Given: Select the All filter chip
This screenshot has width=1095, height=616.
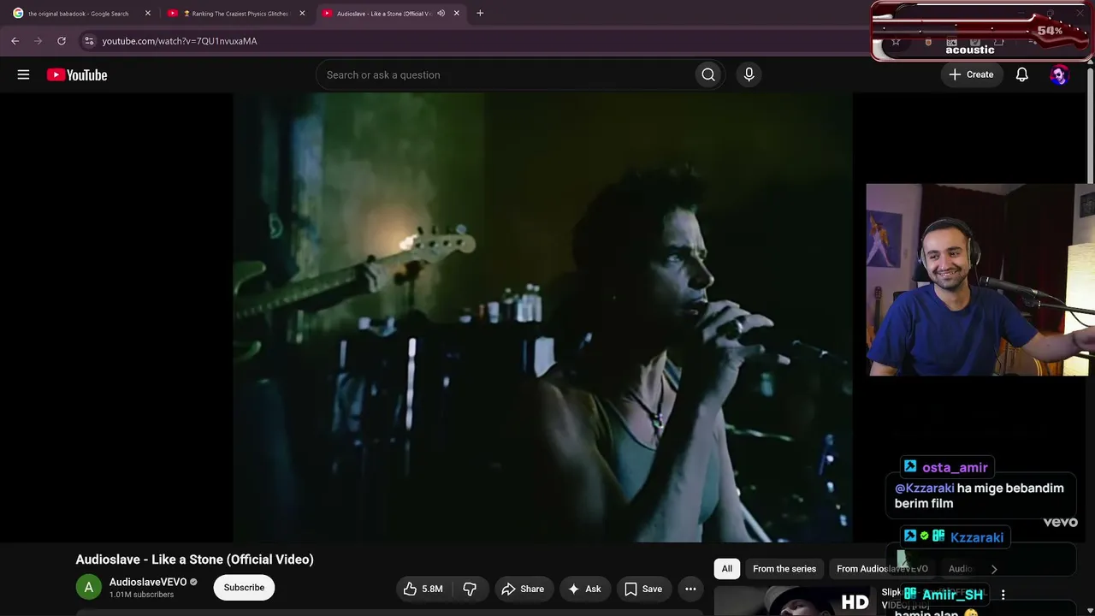Looking at the screenshot, I should pos(727,569).
